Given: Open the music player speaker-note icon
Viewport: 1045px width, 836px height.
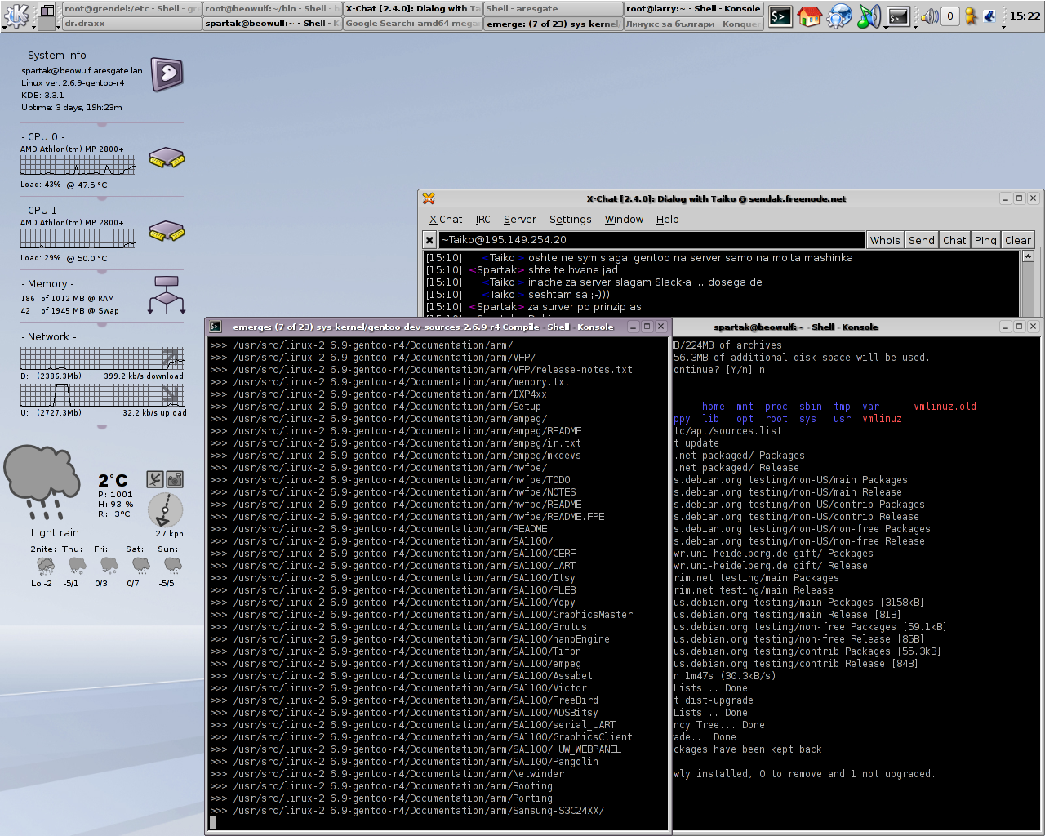Looking at the screenshot, I should [x=869, y=16].
